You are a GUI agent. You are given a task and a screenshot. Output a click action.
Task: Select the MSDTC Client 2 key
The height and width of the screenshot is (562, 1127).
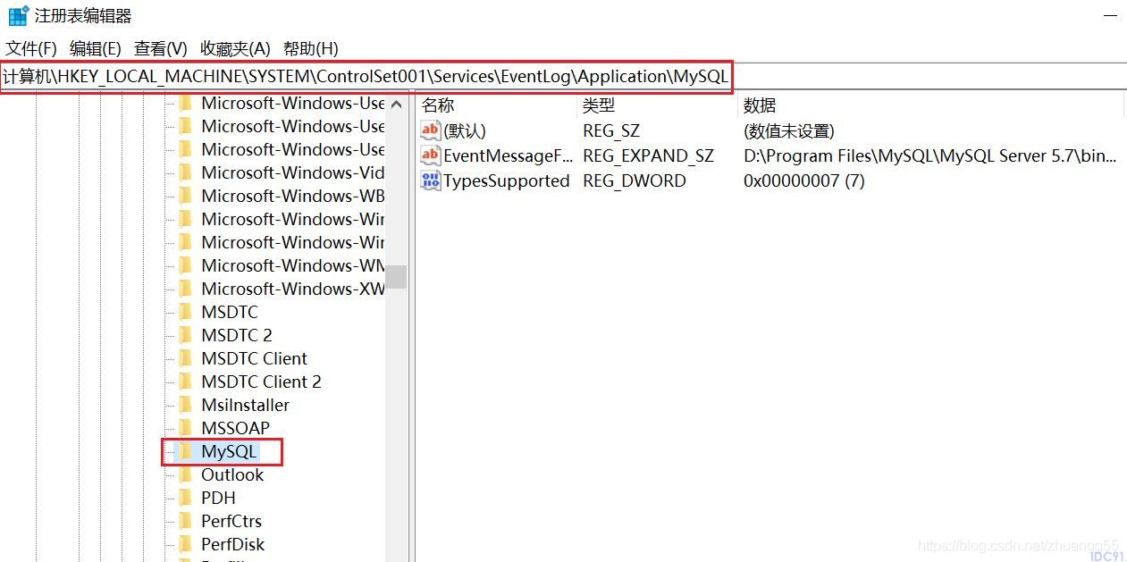261,382
